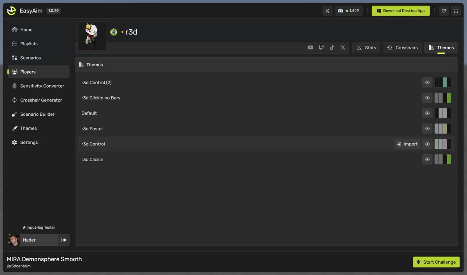Open the Scenario Builder page
Viewport: 467px width, 275px height.
39,114
